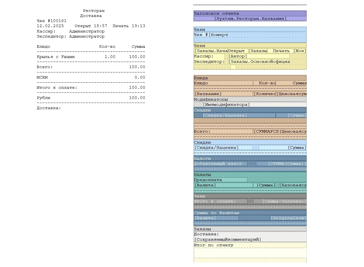Click the 'Чек #[Номерч' template field

tap(211, 35)
